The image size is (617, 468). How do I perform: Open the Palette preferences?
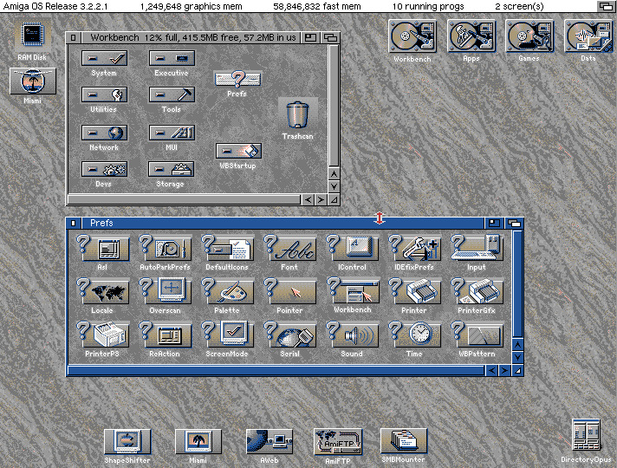point(227,291)
